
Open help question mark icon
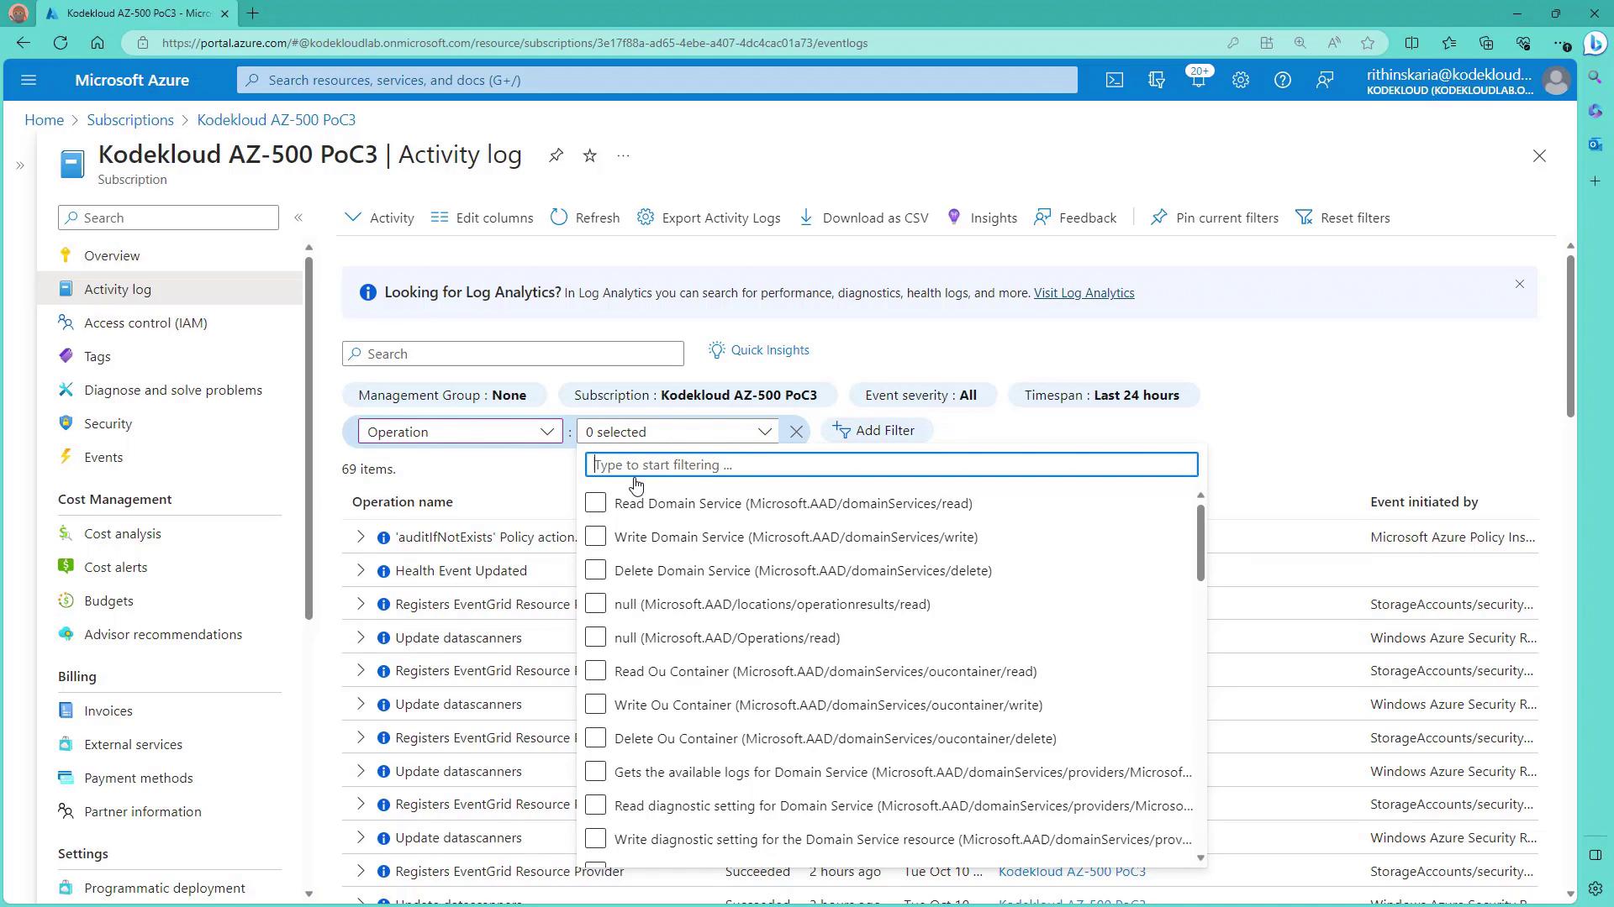pos(1283,80)
